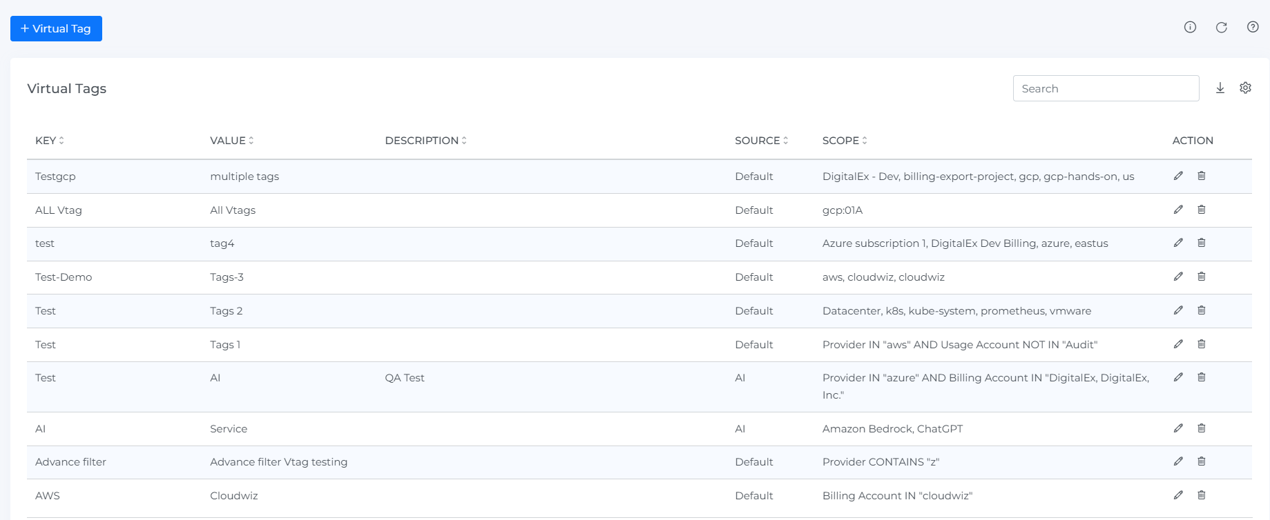Viewport: 1270px width, 520px height.
Task: Click the add Virtual Tag button
Action: [x=56, y=29]
